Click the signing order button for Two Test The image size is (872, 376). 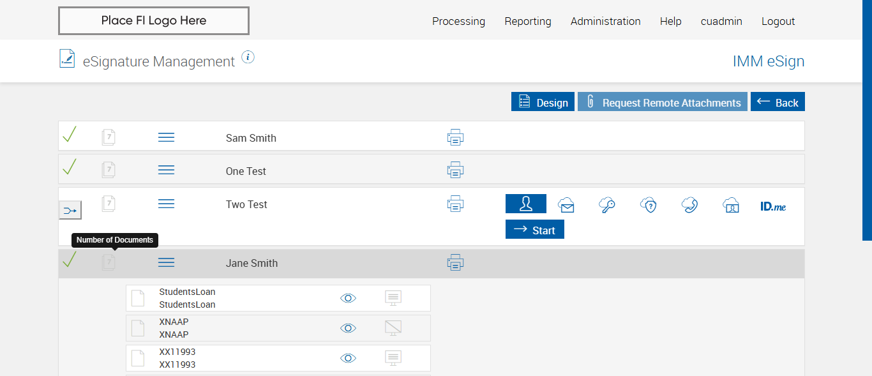[70, 209]
